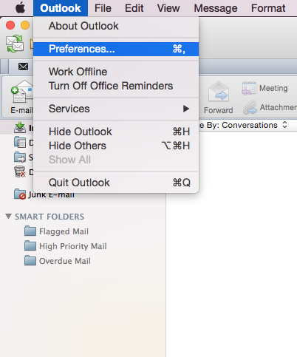Create a new E-mail via toolbar icon

pyautogui.click(x=22, y=95)
